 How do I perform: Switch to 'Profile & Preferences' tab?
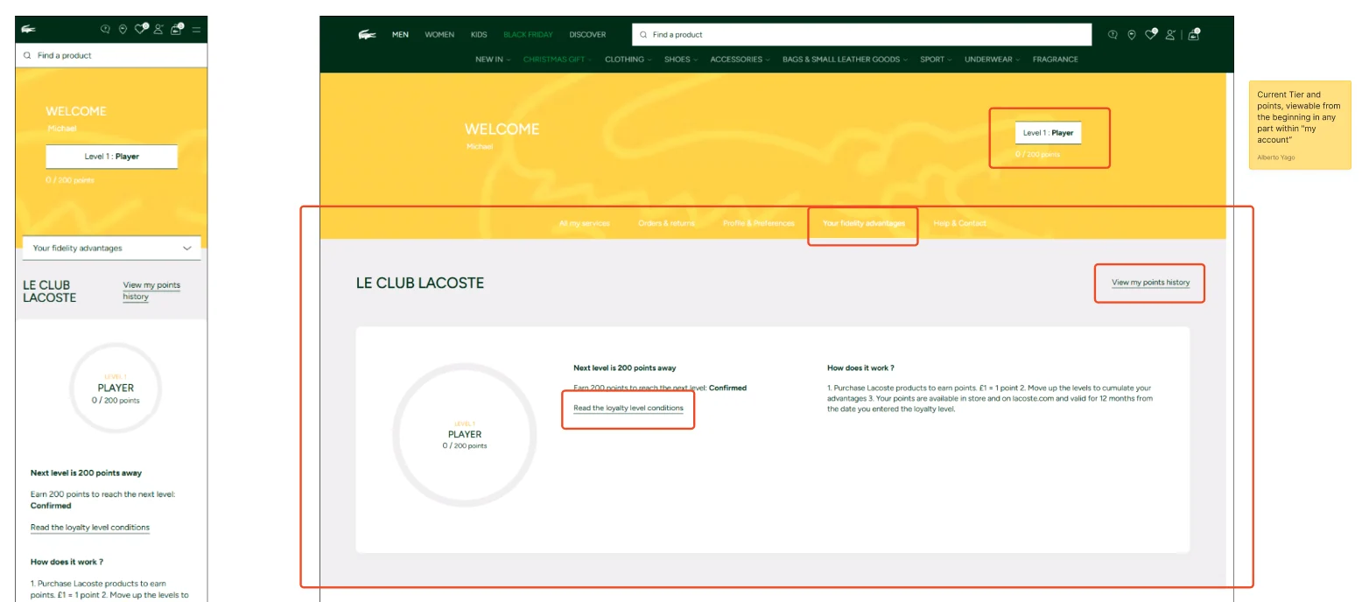[x=759, y=223]
